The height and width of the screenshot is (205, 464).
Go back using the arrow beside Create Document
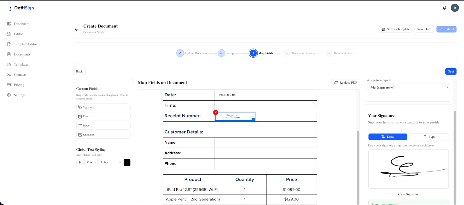coord(77,29)
